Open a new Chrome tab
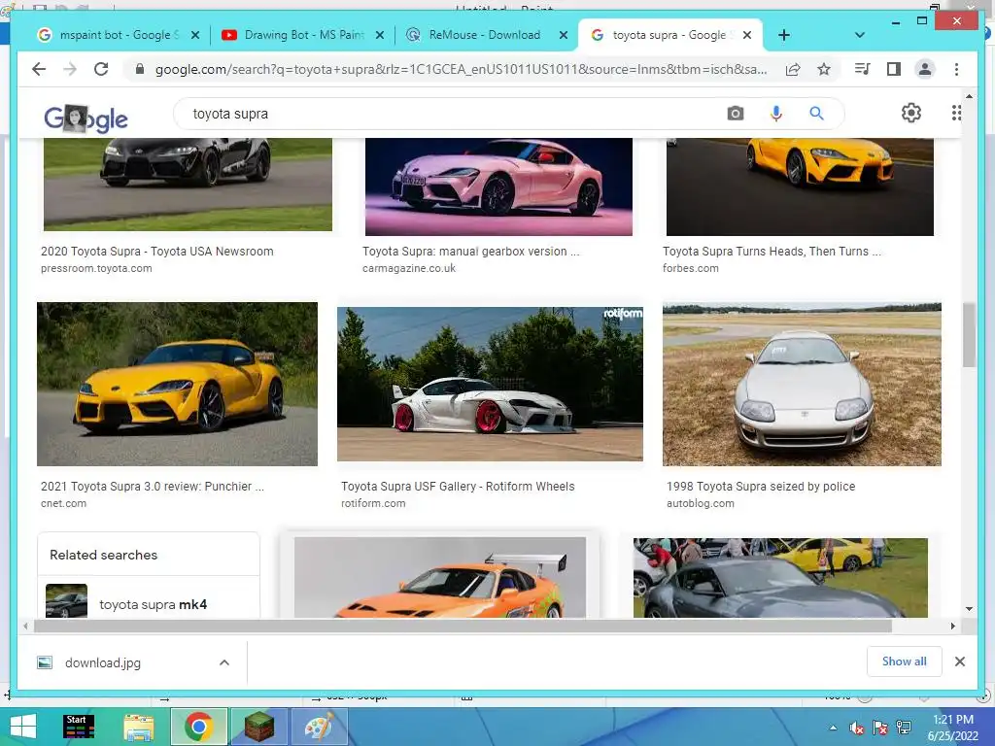This screenshot has height=746, width=995. click(x=784, y=35)
